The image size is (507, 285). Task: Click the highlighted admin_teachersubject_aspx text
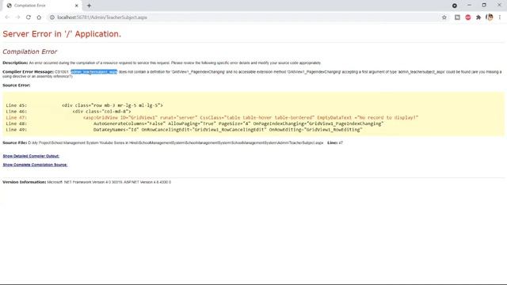click(94, 72)
